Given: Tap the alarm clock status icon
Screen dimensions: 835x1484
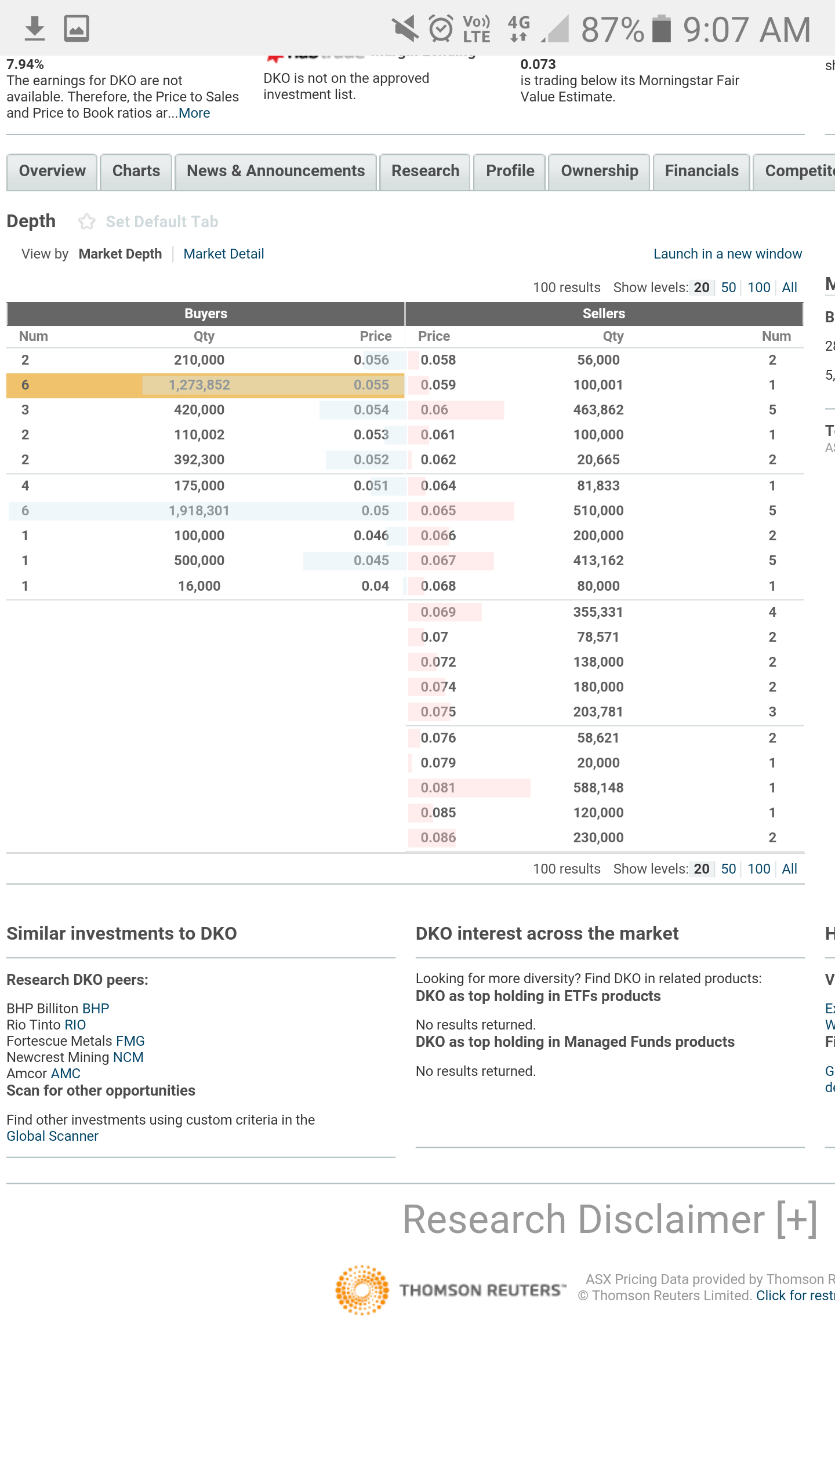Looking at the screenshot, I should (441, 28).
